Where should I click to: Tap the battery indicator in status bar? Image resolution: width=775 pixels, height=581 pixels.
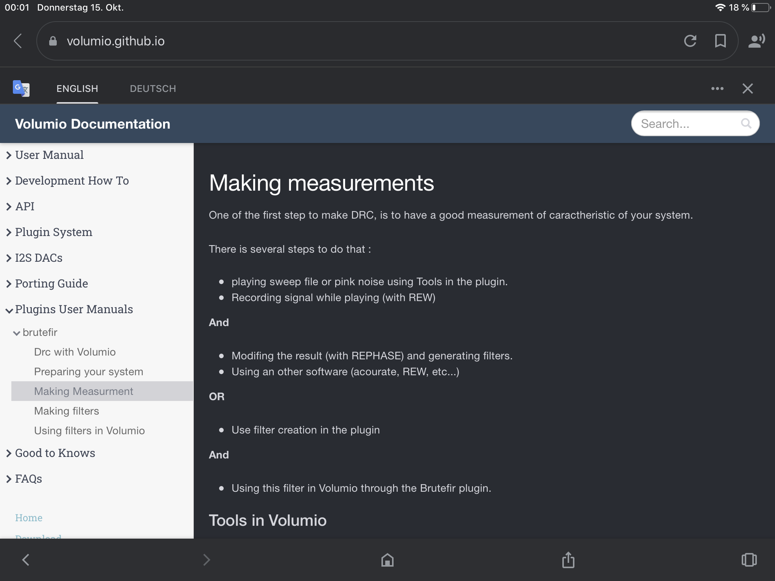[761, 8]
